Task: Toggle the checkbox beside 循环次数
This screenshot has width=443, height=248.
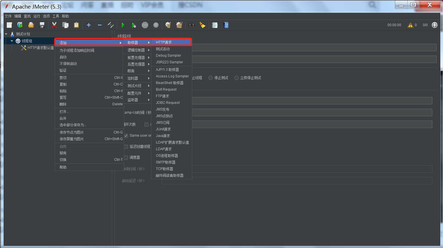Action: coord(146,125)
